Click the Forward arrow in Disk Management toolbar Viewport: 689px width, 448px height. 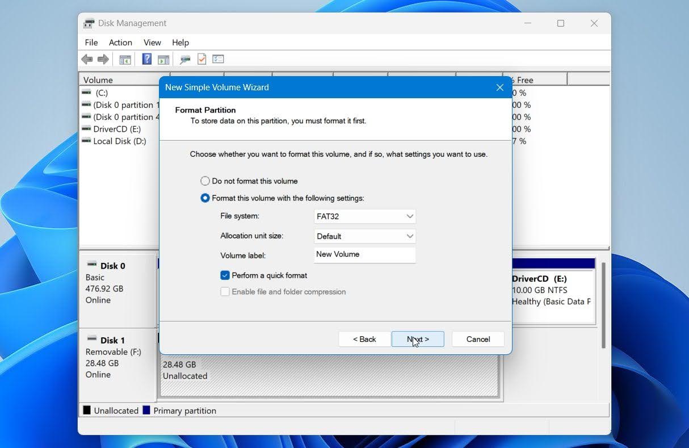click(103, 59)
